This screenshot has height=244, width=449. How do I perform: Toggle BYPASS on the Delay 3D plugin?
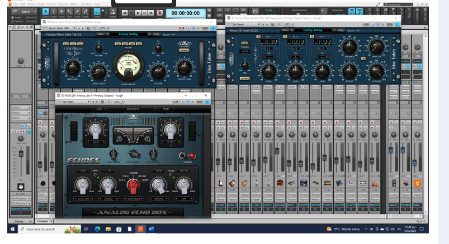click(x=244, y=78)
